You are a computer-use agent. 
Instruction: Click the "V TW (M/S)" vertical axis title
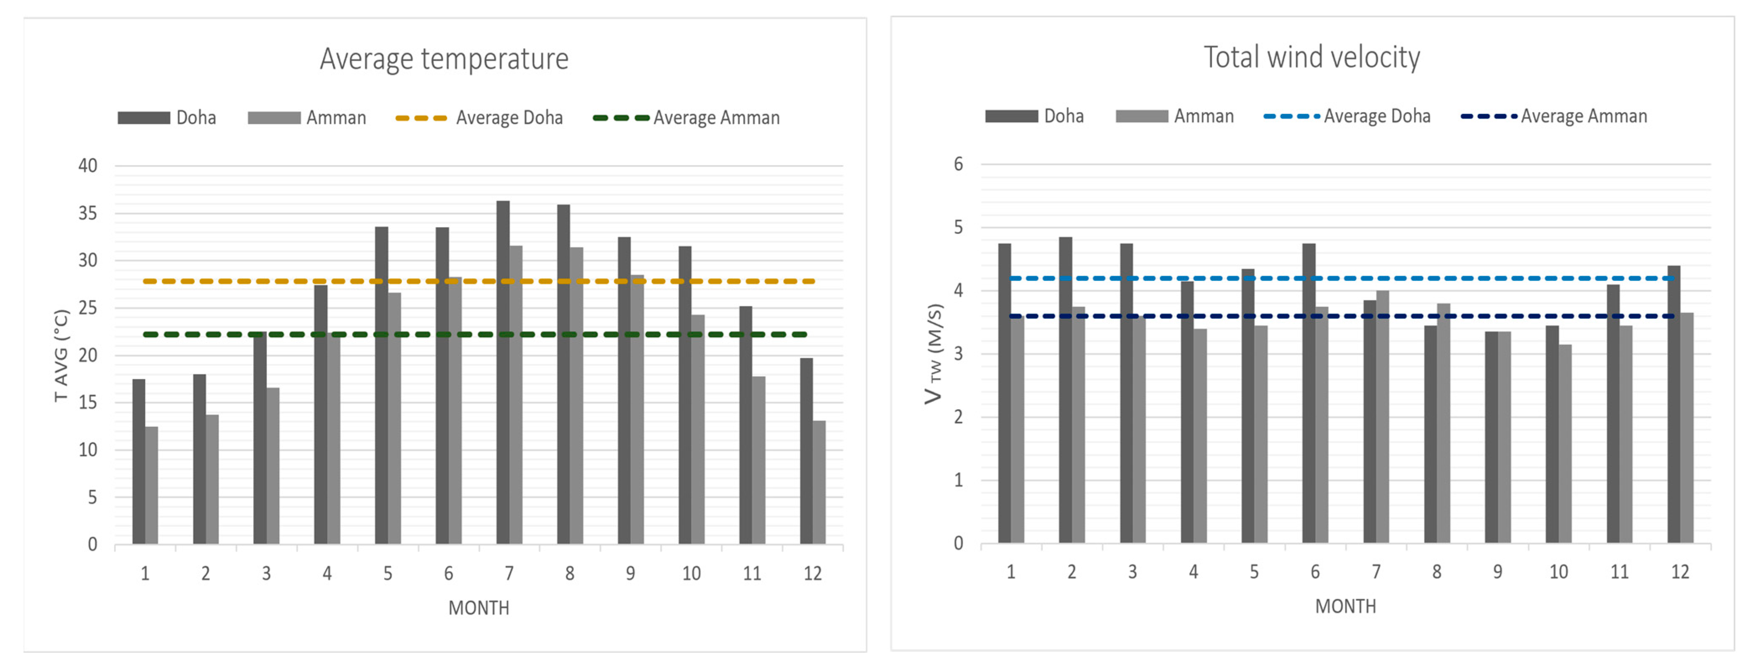[x=933, y=354]
